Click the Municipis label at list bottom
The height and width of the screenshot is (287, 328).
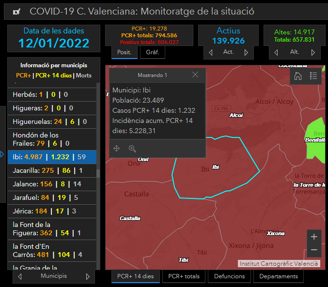pos(54,276)
